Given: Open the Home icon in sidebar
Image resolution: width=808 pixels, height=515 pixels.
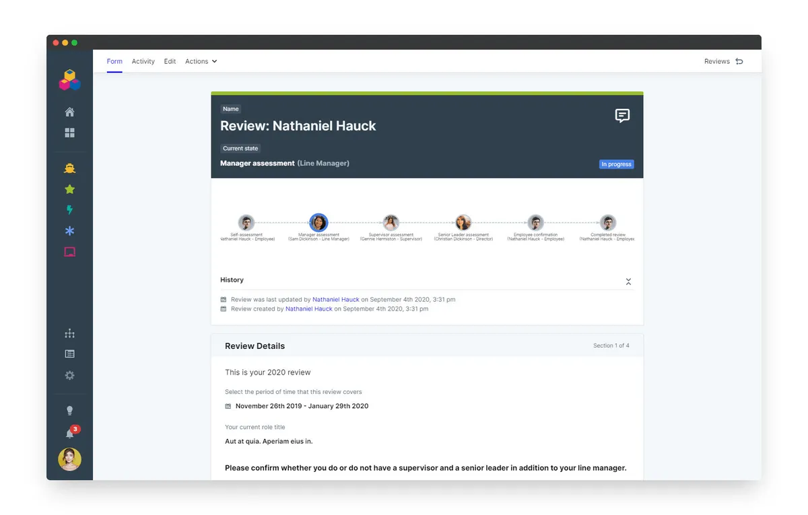Looking at the screenshot, I should coord(69,112).
